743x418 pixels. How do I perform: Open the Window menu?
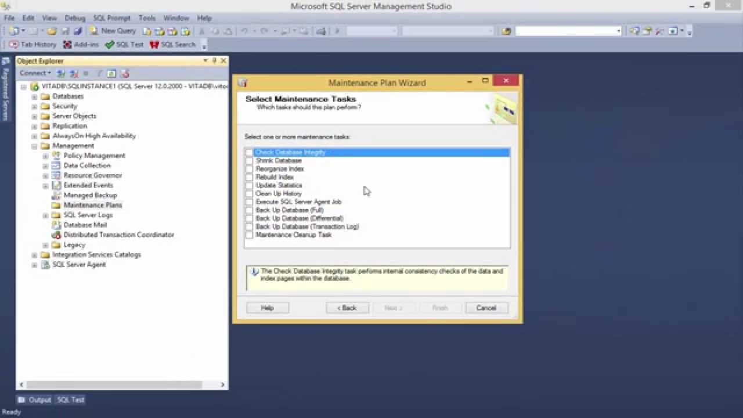tap(176, 18)
